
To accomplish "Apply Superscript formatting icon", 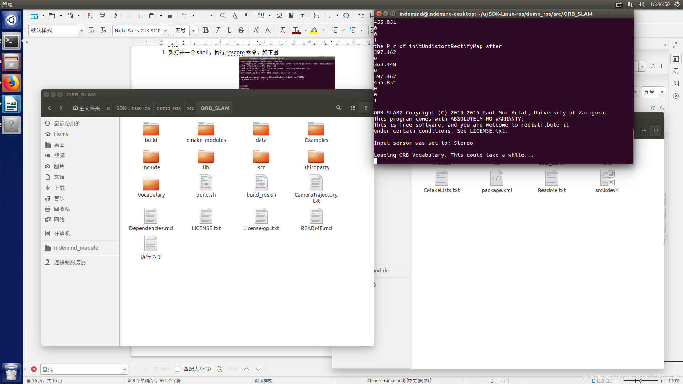I will (256, 31).
